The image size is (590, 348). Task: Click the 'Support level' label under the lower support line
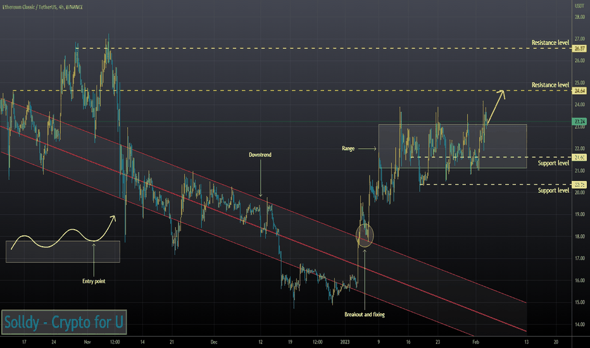point(553,190)
